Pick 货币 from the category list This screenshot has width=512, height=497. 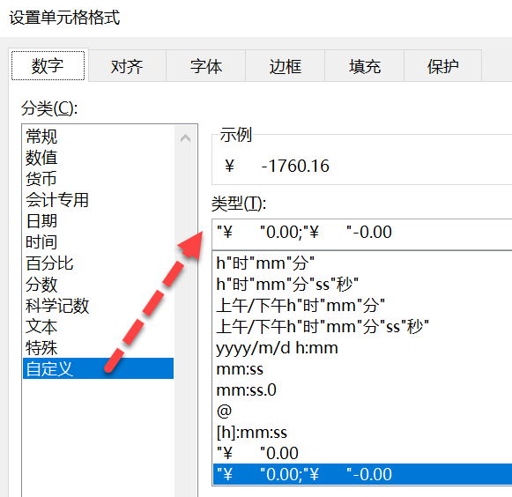click(98, 179)
